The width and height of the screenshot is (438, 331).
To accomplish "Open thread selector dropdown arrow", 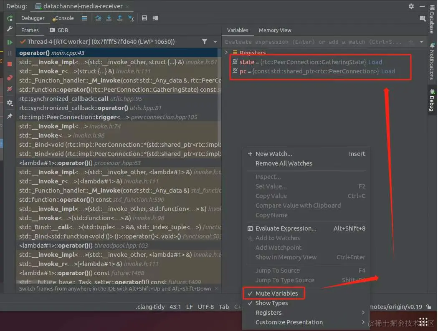I will pos(215,42).
